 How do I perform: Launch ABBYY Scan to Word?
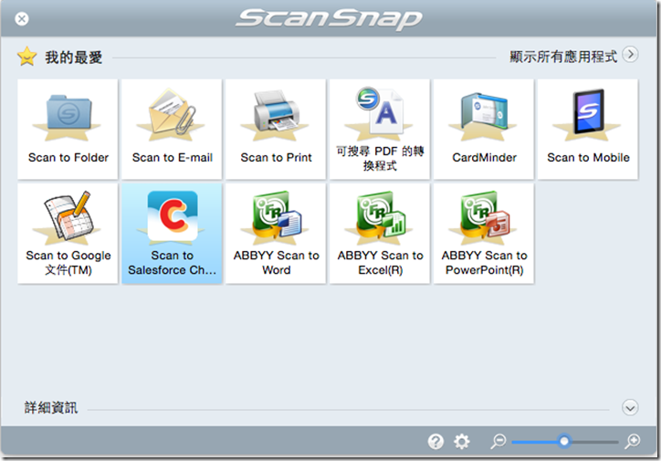pos(276,233)
